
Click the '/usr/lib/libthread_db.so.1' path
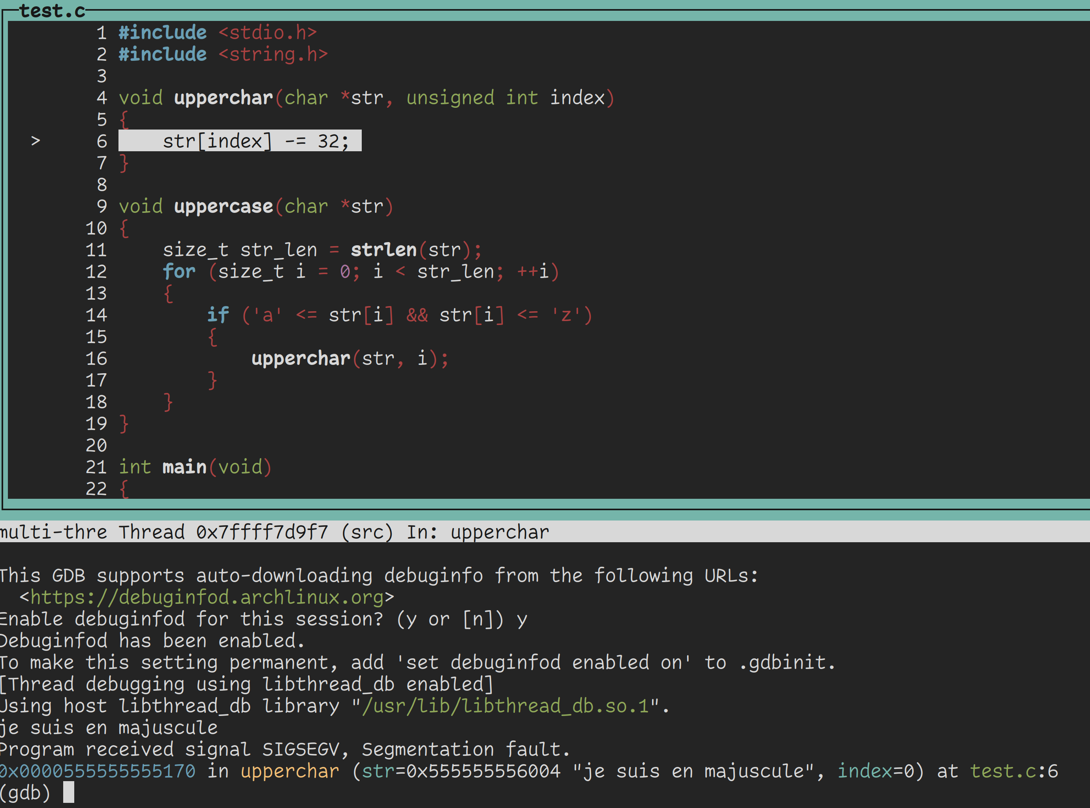[505, 706]
